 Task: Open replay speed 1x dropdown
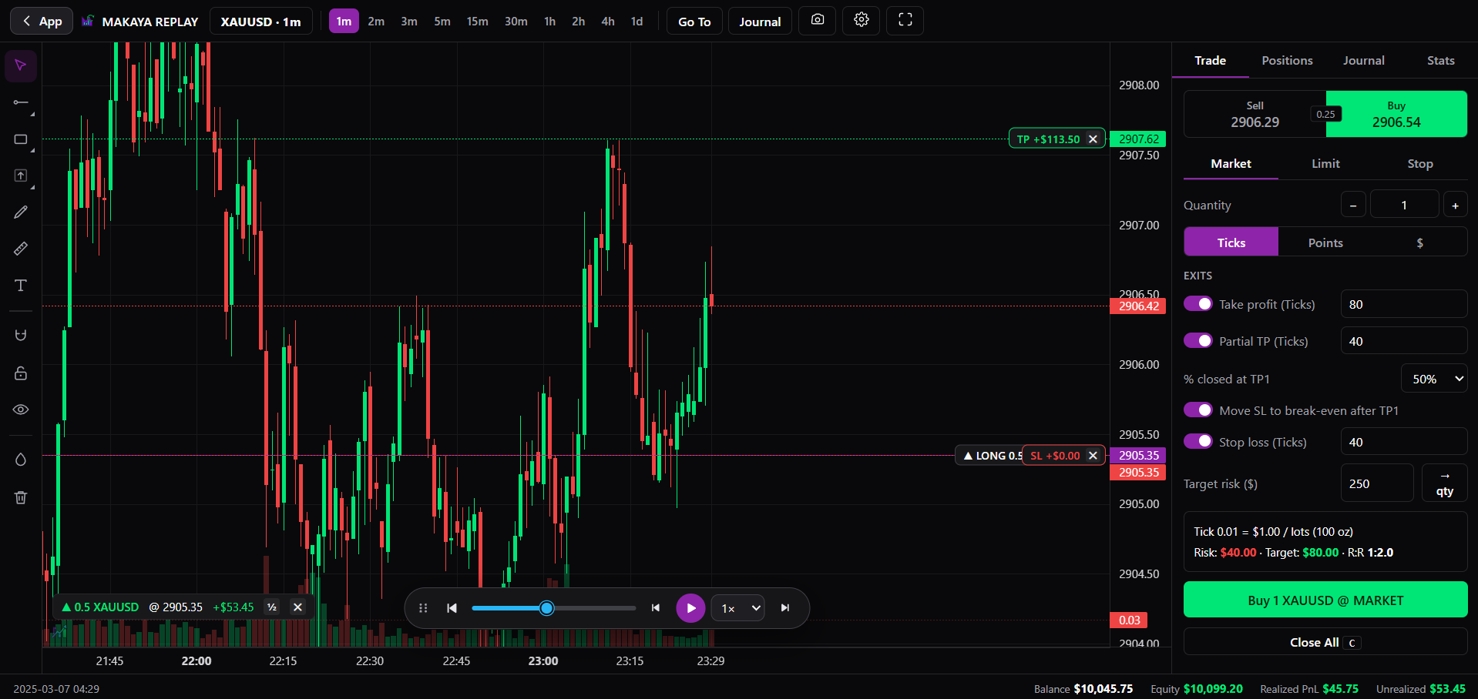(x=737, y=608)
